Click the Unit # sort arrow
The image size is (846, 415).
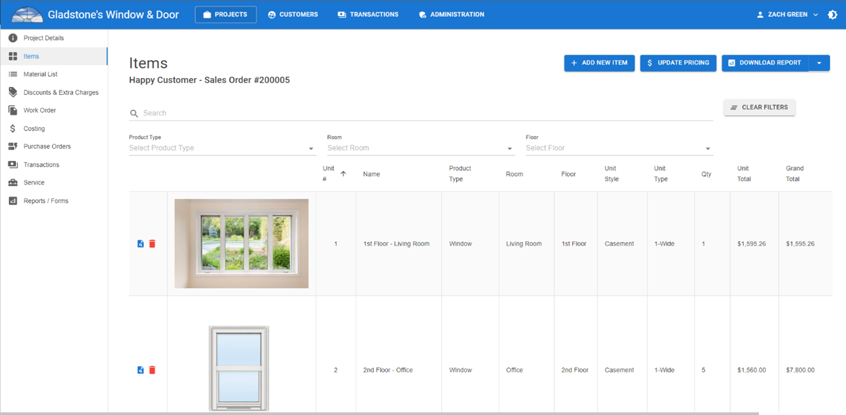click(x=343, y=174)
